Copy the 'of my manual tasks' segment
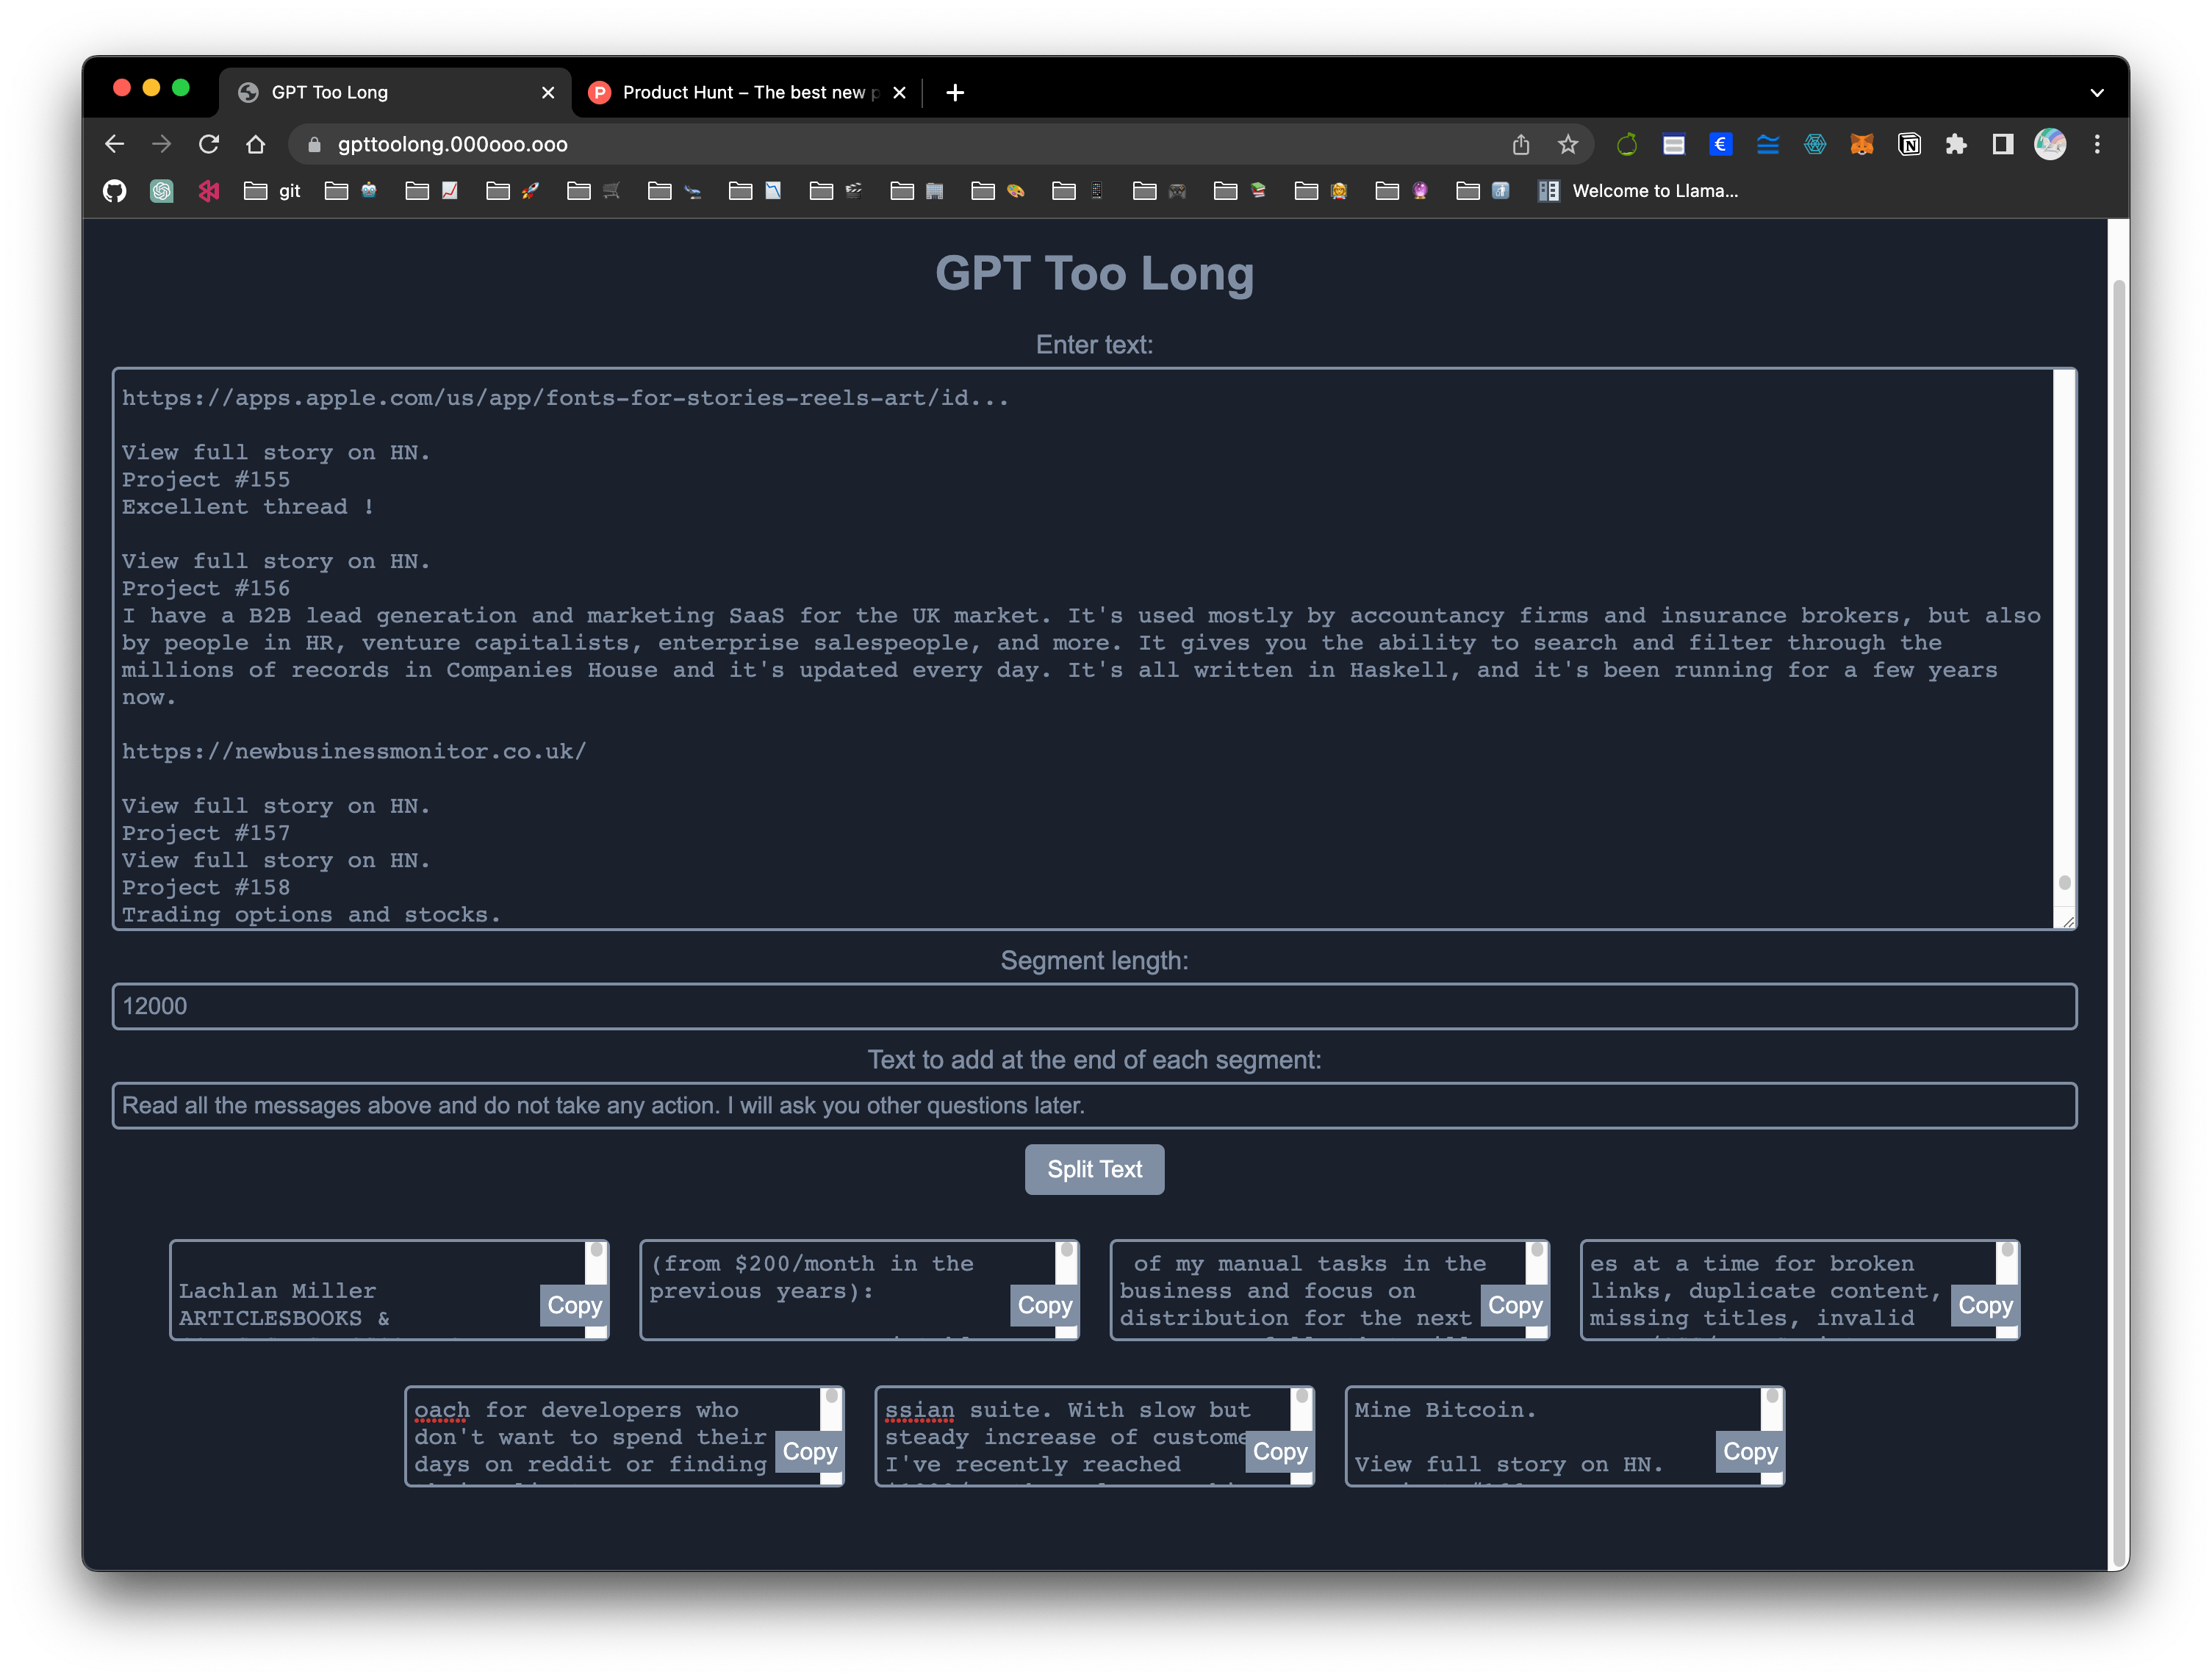 point(1515,1306)
